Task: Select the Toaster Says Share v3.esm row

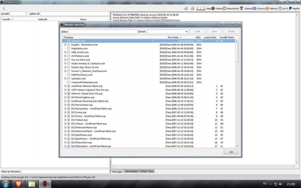Action: [149, 67]
